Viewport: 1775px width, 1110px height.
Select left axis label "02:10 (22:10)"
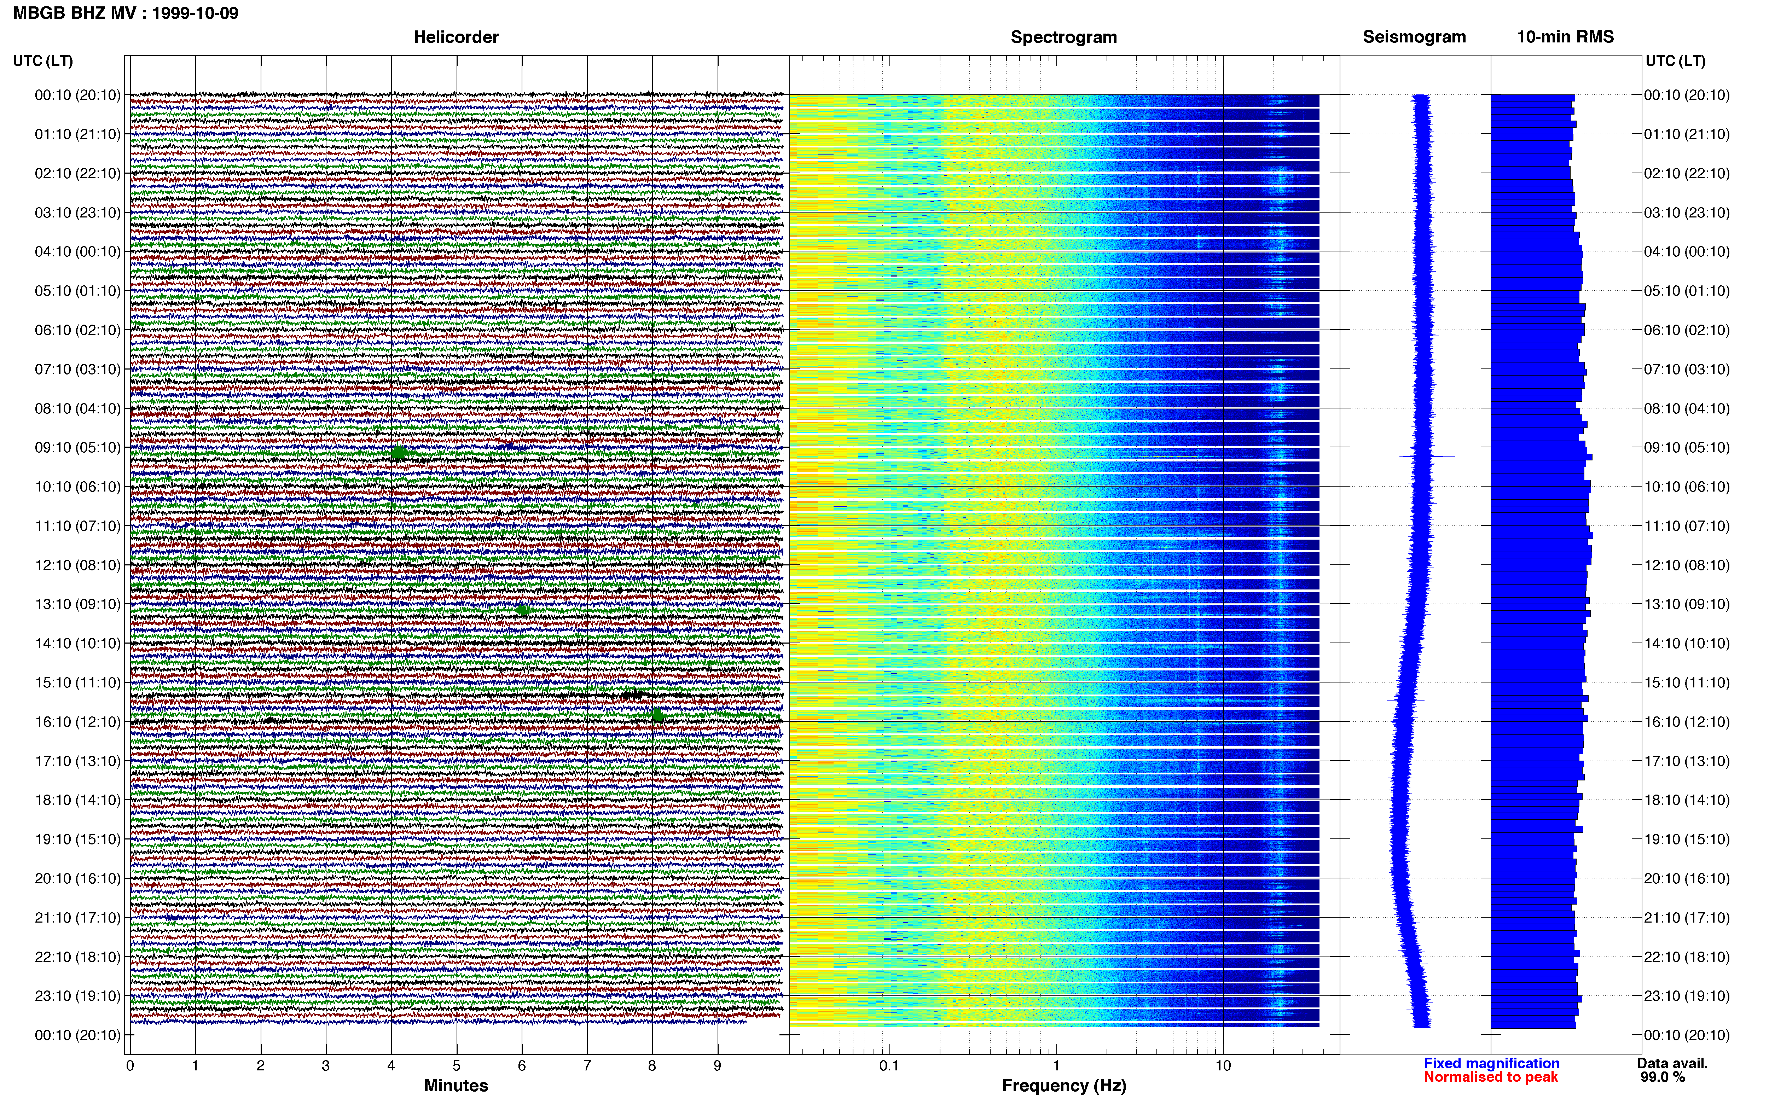pos(78,173)
